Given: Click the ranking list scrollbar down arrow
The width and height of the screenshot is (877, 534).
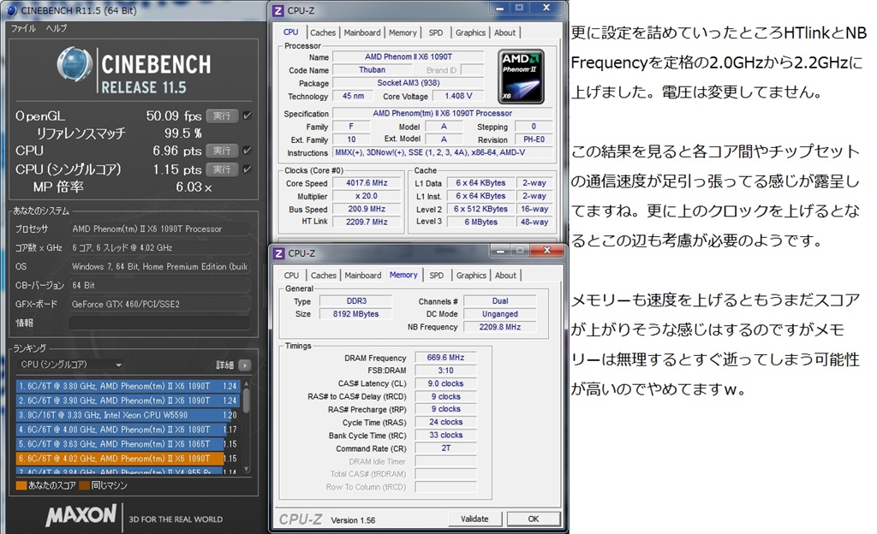Looking at the screenshot, I should coord(246,469).
